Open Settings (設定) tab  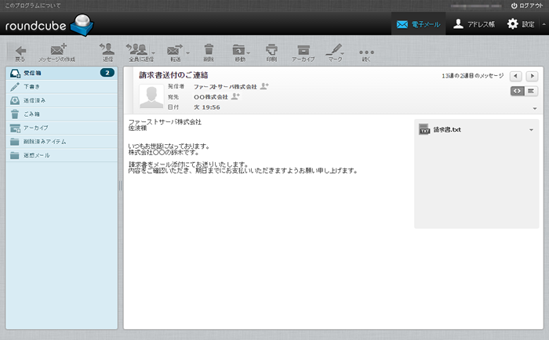523,24
